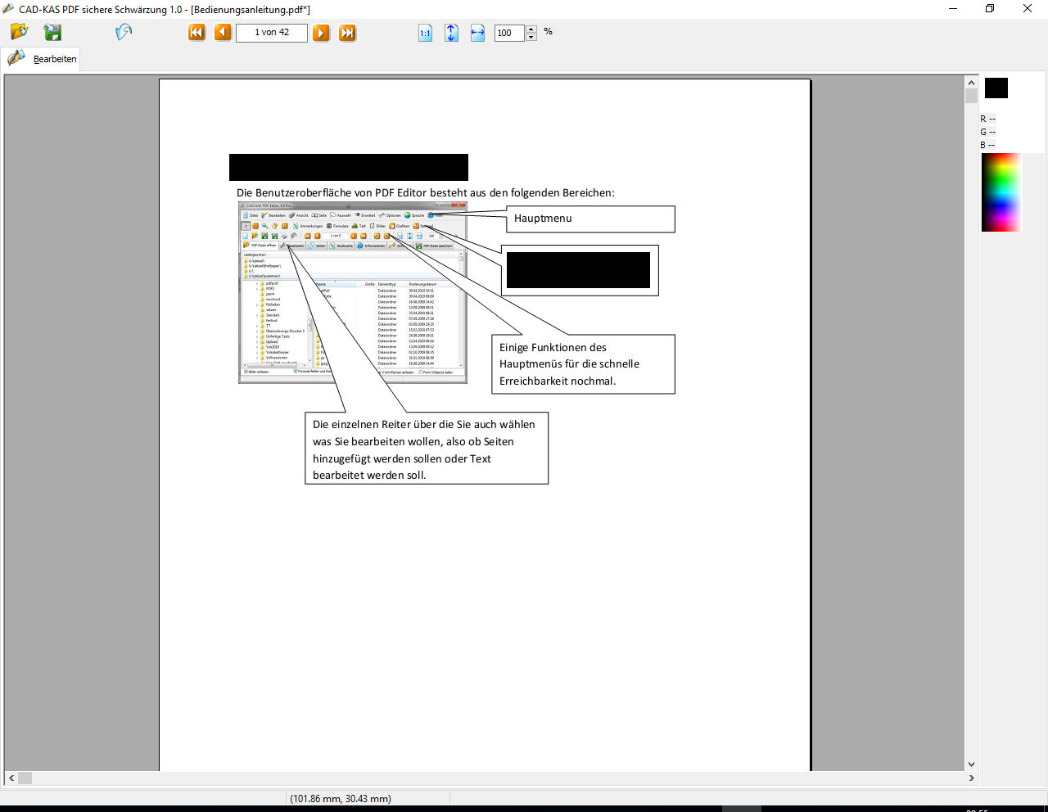Jump to the last page
The width and height of the screenshot is (1048, 812).
[x=347, y=33]
